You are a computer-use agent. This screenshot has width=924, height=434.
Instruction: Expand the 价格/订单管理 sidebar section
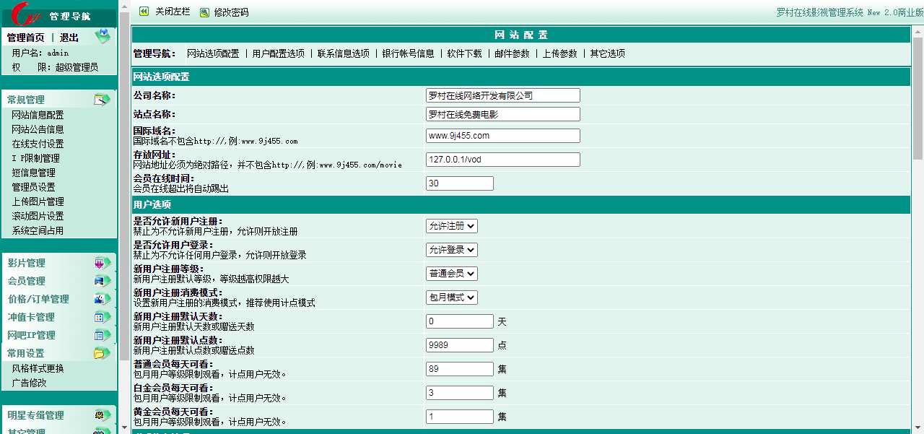click(38, 299)
